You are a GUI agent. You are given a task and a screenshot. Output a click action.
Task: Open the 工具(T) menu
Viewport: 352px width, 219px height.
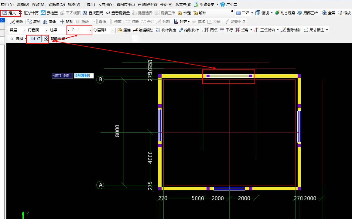click(x=89, y=5)
